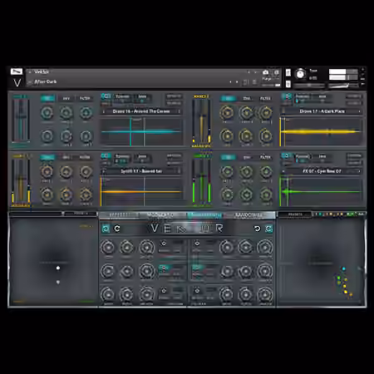
Task: Toggle the right teal switch in middle row
Action: point(197,268)
